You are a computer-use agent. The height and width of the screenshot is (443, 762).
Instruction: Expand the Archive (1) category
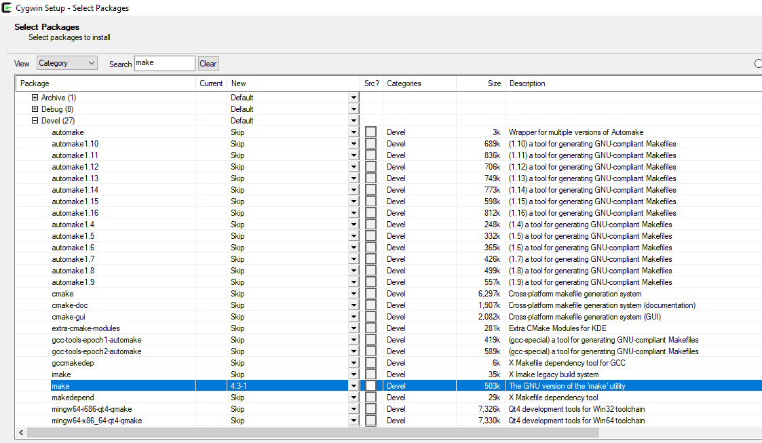tap(35, 98)
